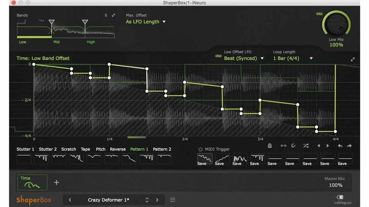Click the chain link icon beside Low Offset LFO
Viewport: 369px width, 207px height.
[x=219, y=56]
